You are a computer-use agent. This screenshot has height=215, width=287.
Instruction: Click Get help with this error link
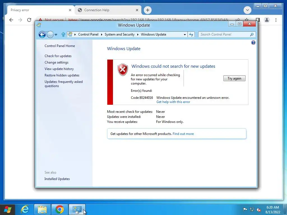point(173,102)
